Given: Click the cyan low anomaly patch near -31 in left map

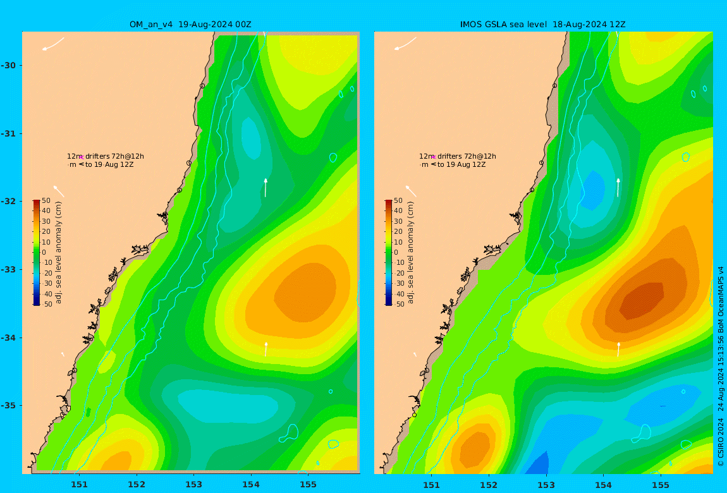Looking at the screenshot, I should pyautogui.click(x=252, y=138).
